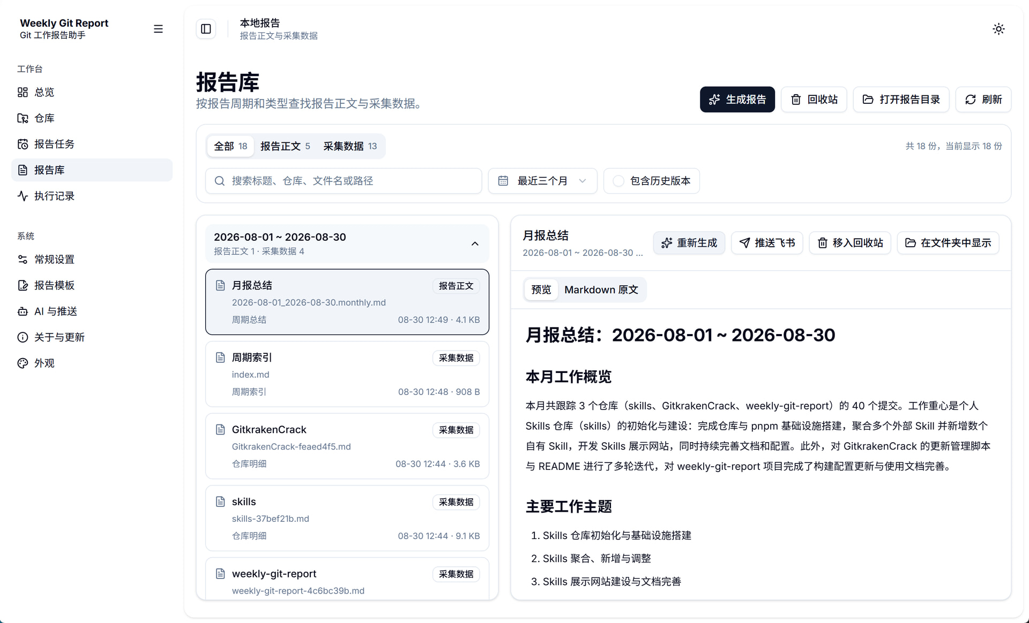Click the 报告模板 edit icon in sidebar
1029x623 pixels.
click(x=23, y=285)
